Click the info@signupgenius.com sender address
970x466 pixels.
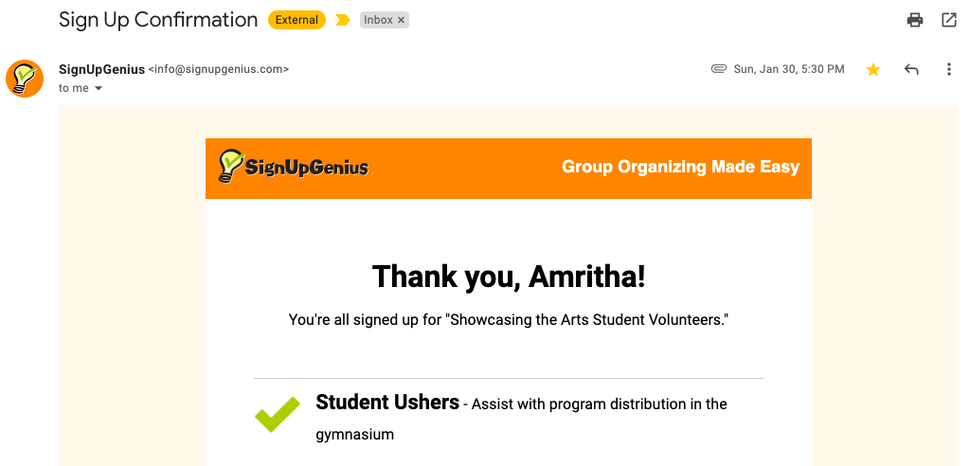(x=219, y=69)
